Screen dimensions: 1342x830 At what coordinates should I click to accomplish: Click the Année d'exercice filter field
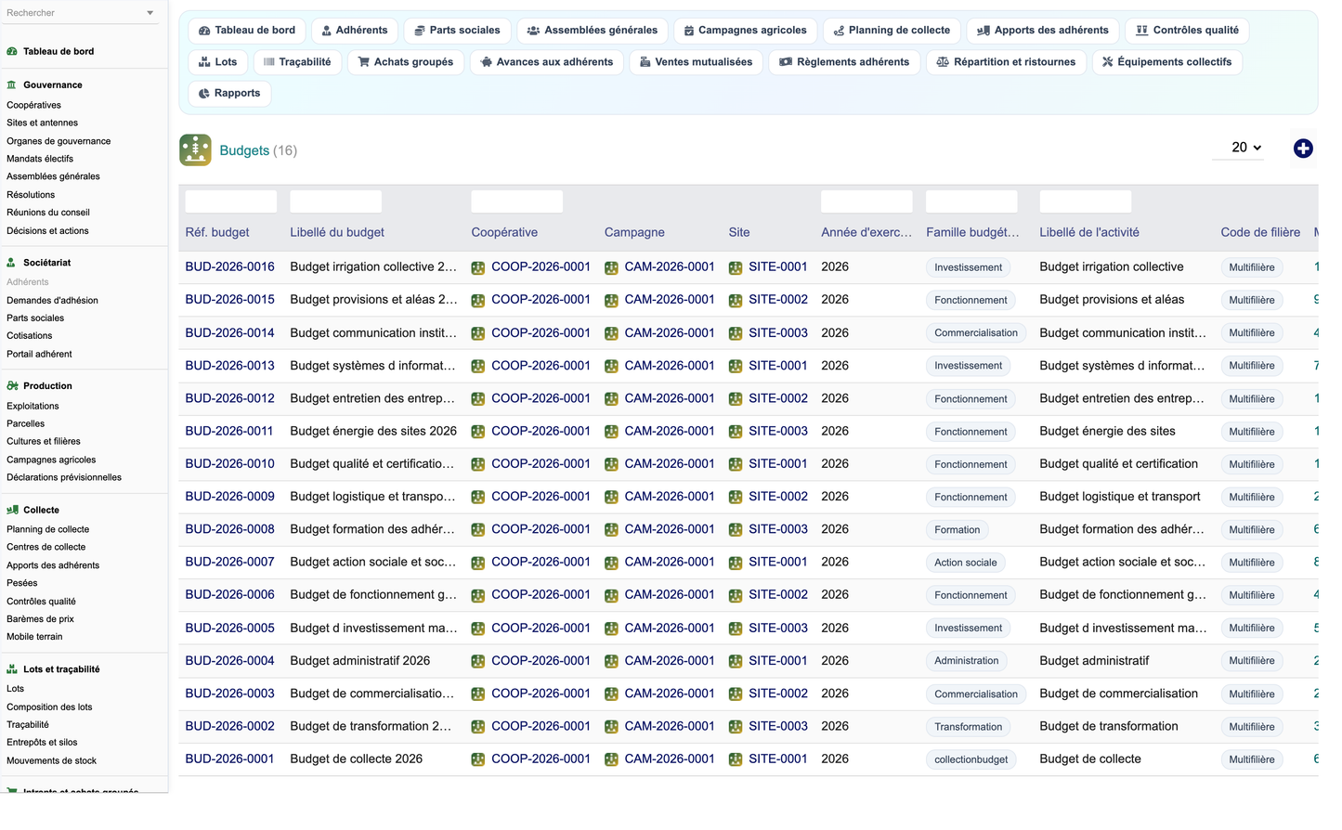[x=866, y=201]
